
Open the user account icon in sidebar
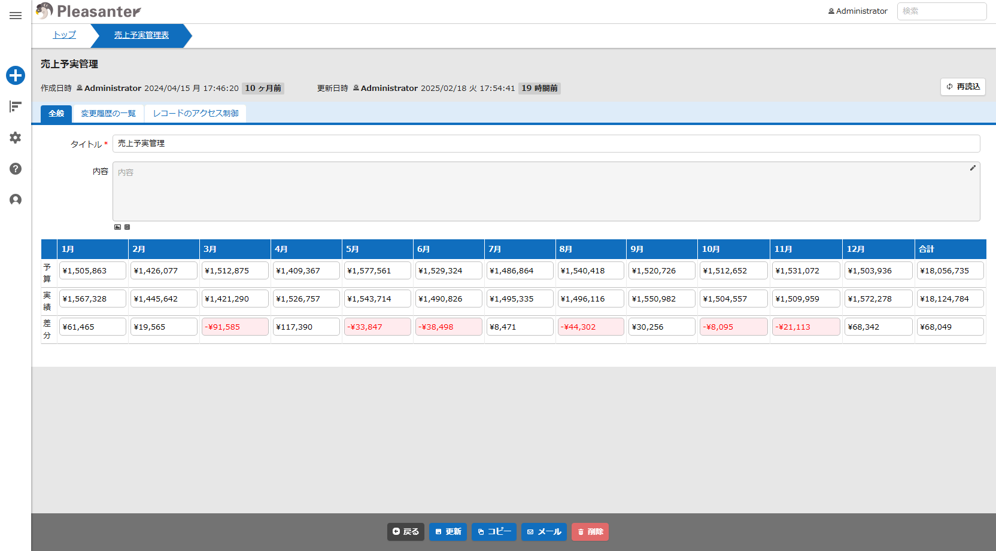16,200
